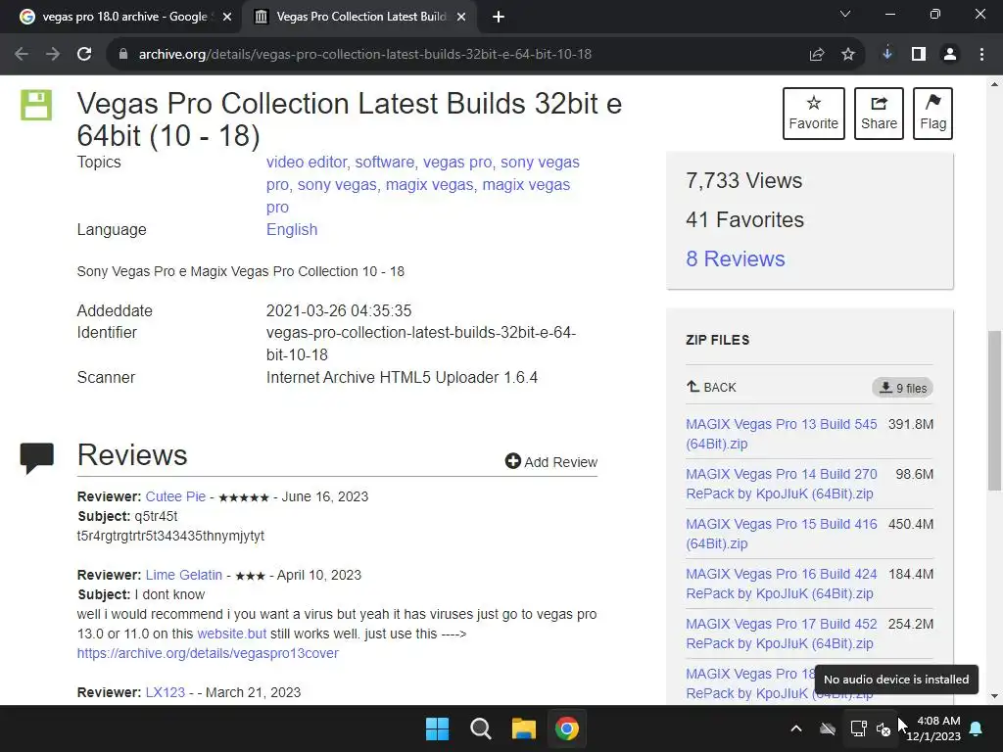Click Add Review button
This screenshot has width=1003, height=752.
click(x=550, y=462)
